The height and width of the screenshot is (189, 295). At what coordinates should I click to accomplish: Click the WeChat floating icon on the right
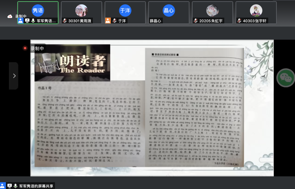[285, 78]
